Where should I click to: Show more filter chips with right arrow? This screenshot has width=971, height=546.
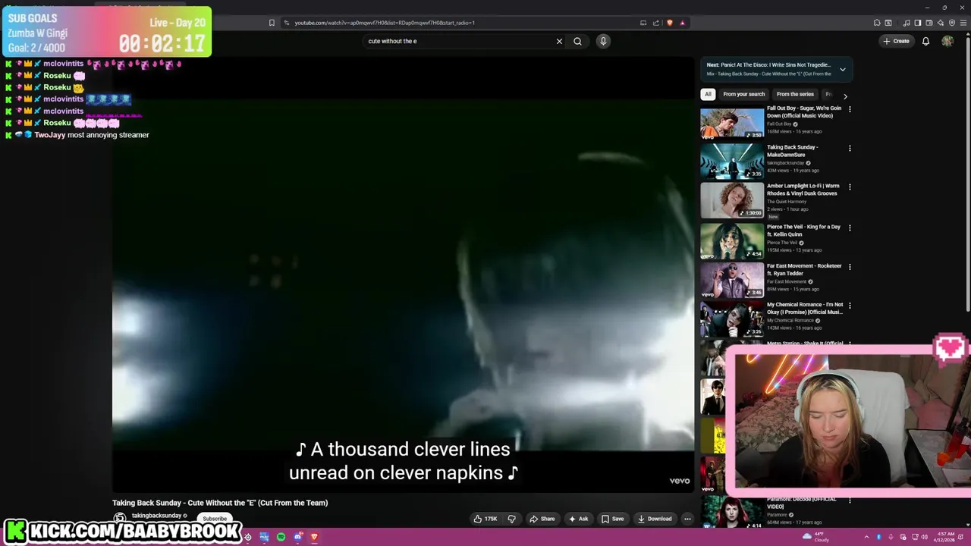[845, 96]
